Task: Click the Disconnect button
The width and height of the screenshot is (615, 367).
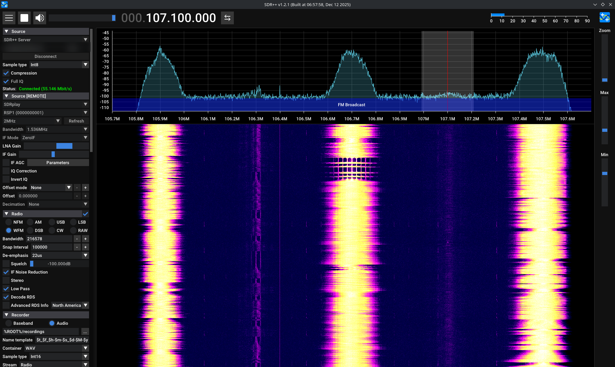Action: tap(45, 57)
